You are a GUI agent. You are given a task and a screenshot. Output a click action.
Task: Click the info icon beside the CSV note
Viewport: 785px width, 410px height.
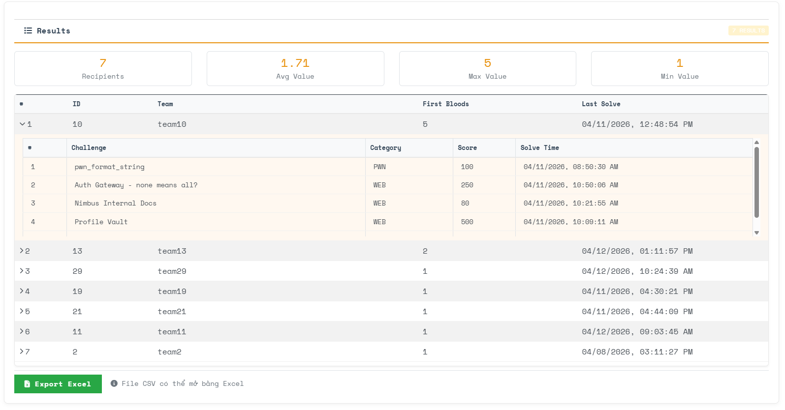pos(114,383)
